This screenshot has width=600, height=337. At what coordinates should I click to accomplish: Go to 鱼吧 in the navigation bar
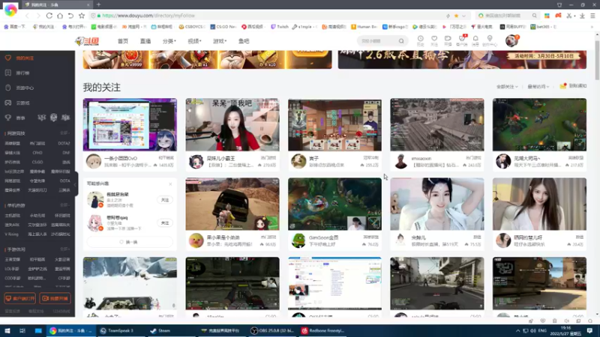pyautogui.click(x=244, y=41)
